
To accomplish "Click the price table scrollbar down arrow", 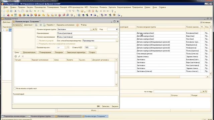I will [116, 85].
